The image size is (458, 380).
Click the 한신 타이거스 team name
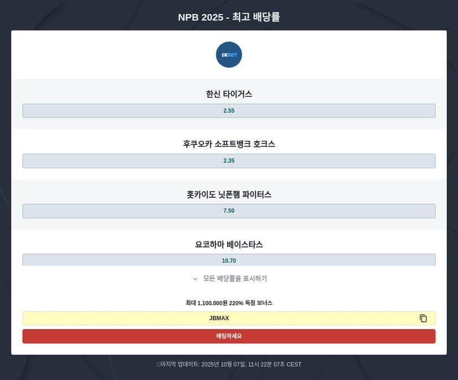click(x=229, y=94)
